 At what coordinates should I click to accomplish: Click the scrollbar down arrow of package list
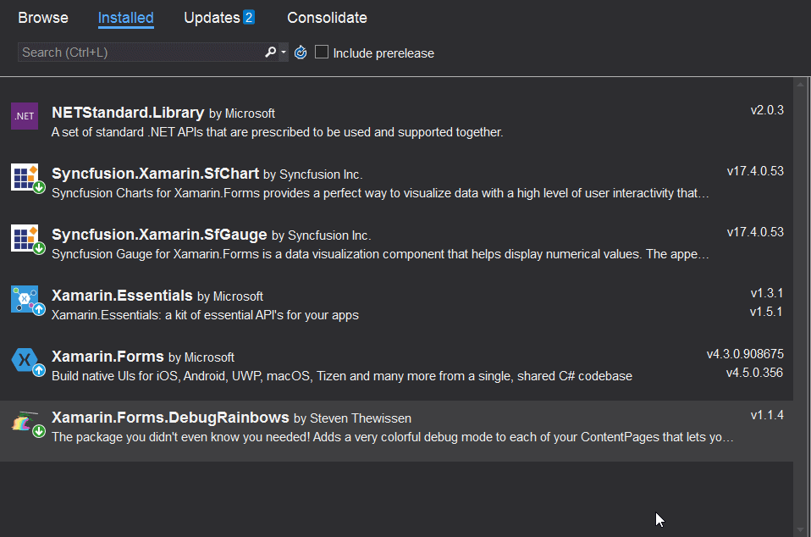(801, 530)
